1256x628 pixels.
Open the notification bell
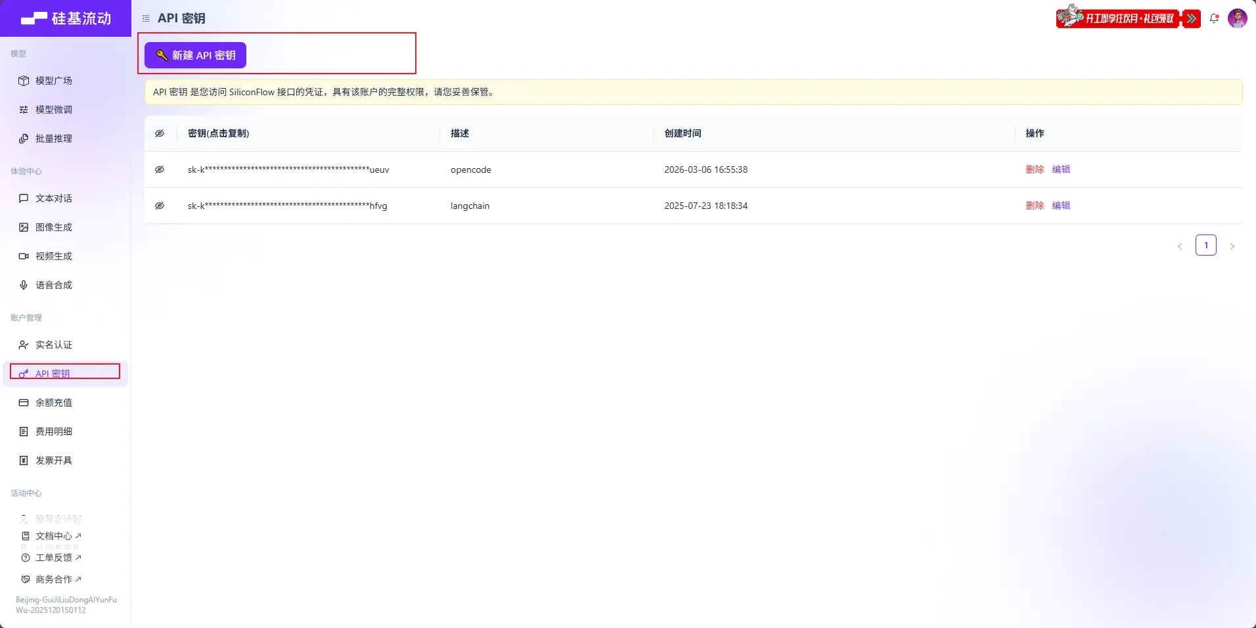(1214, 18)
